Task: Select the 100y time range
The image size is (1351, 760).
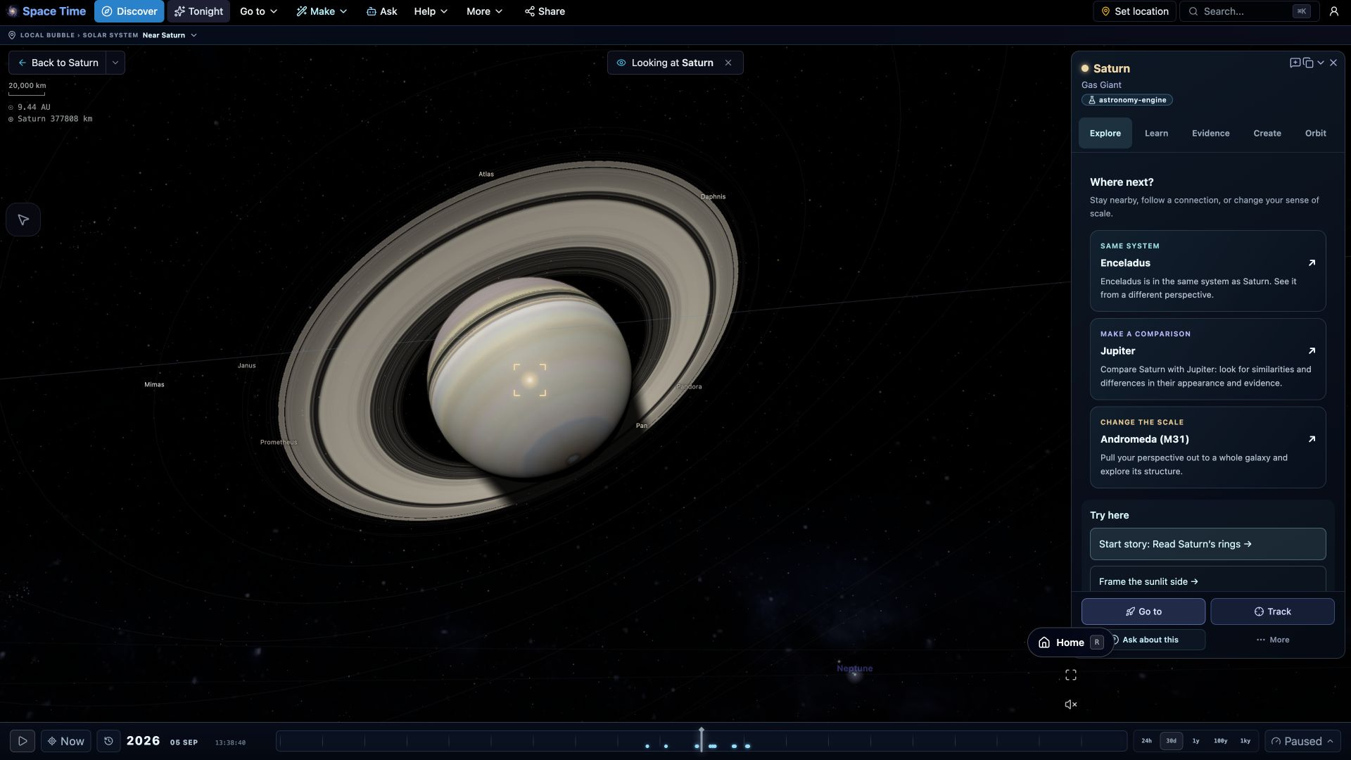Action: (1220, 741)
